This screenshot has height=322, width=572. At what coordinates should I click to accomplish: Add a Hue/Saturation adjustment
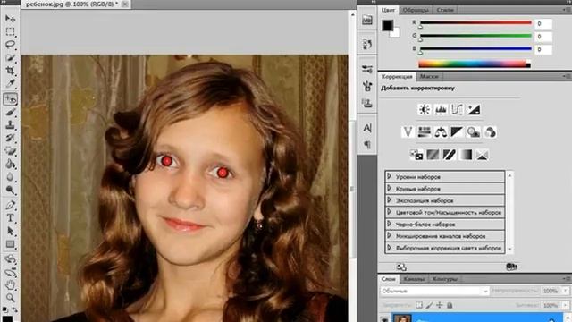pos(424,132)
